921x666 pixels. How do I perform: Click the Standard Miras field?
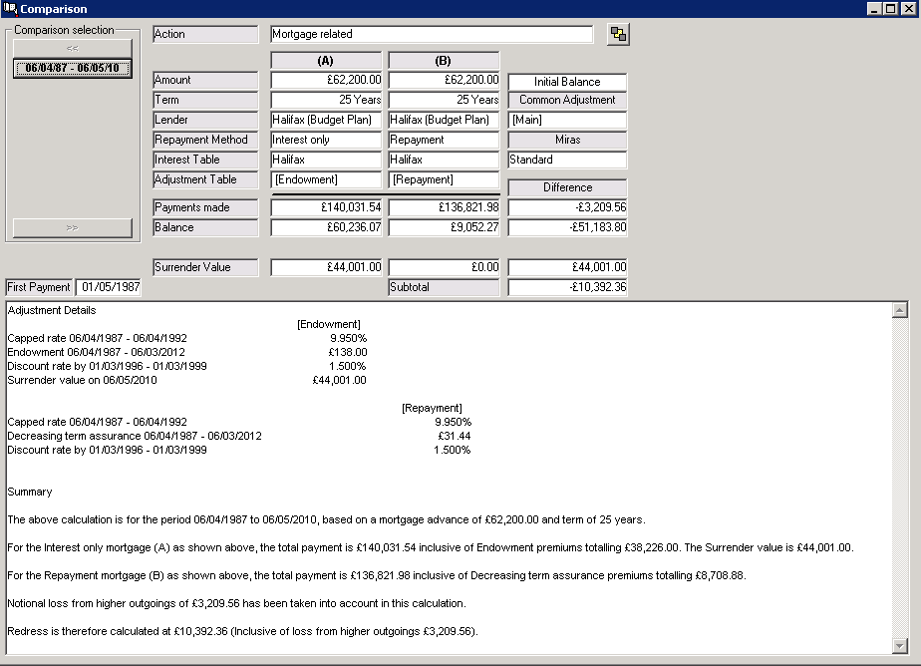click(x=567, y=160)
